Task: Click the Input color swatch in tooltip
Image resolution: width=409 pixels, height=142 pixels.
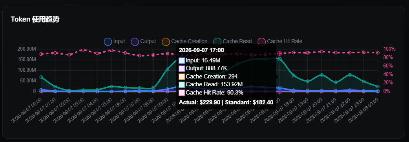Action: point(182,61)
